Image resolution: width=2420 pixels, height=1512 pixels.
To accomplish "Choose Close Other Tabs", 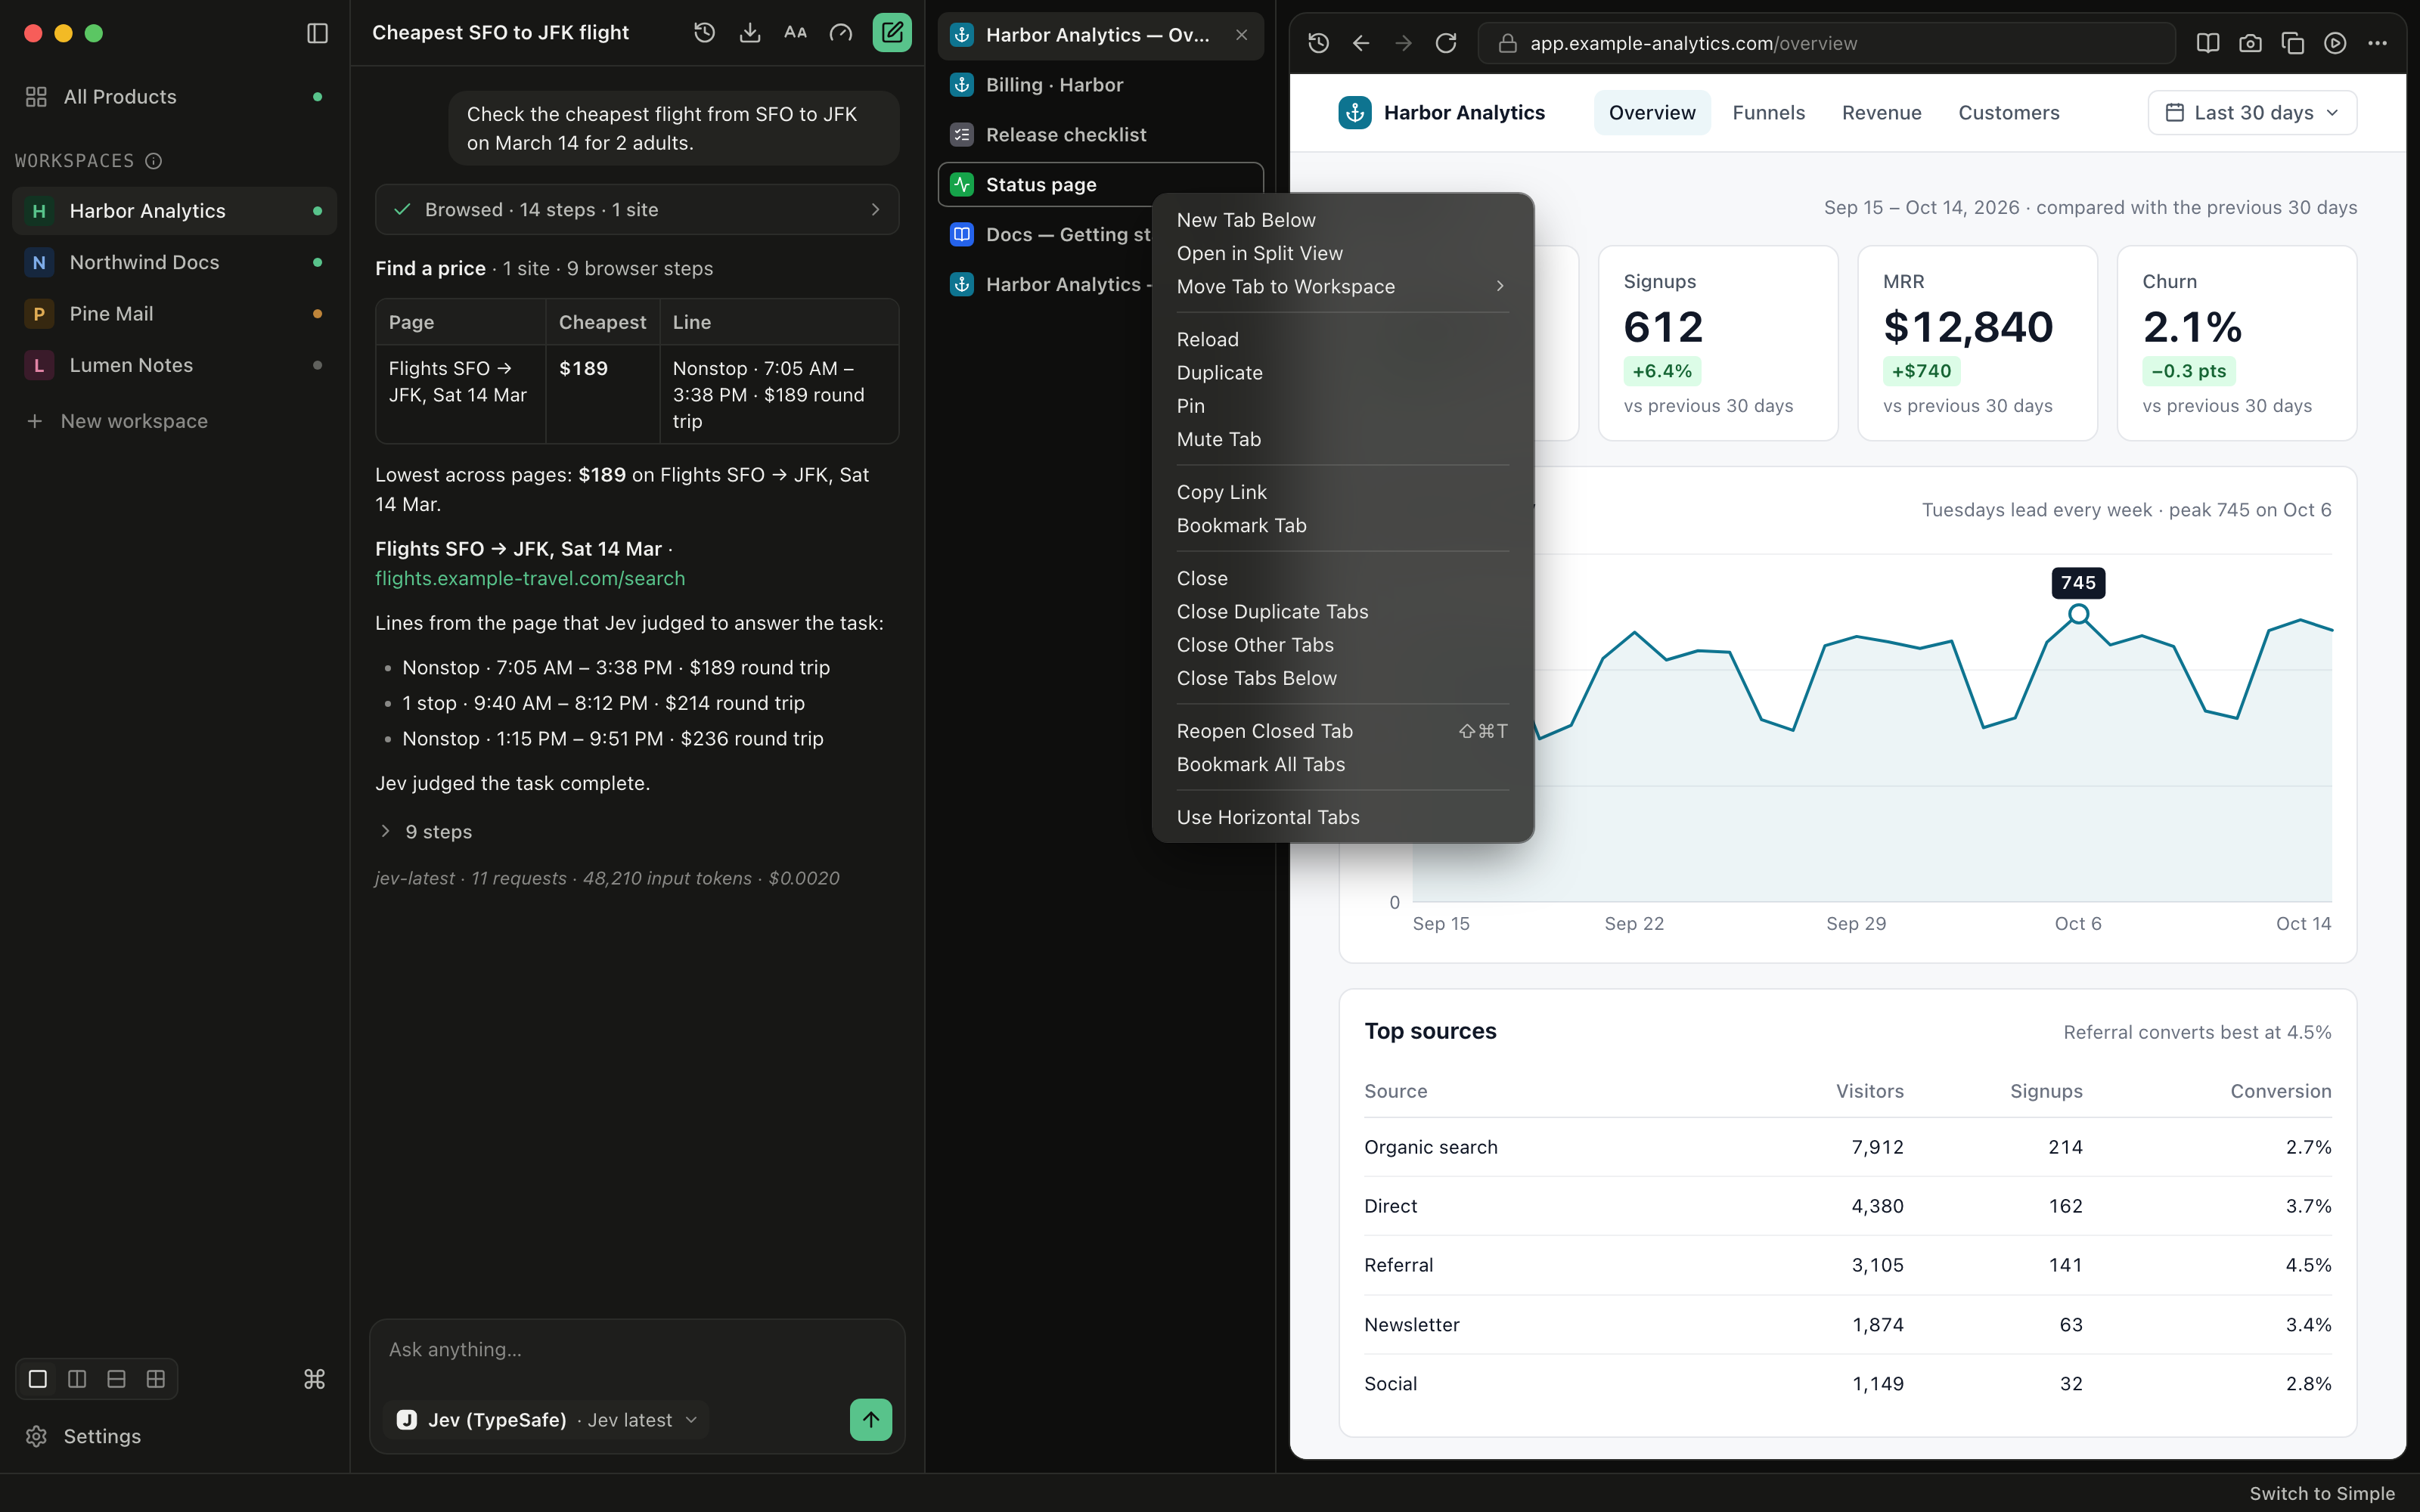I will tap(1342, 645).
